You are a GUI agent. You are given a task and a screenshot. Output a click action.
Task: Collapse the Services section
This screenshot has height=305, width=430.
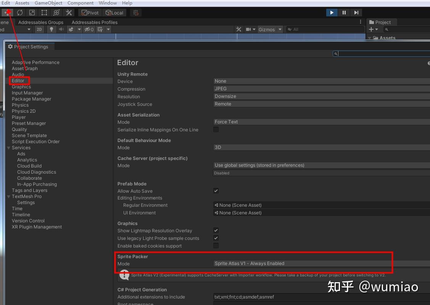pos(8,148)
